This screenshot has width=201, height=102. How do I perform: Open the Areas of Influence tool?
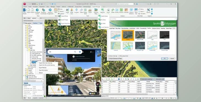(131, 11)
